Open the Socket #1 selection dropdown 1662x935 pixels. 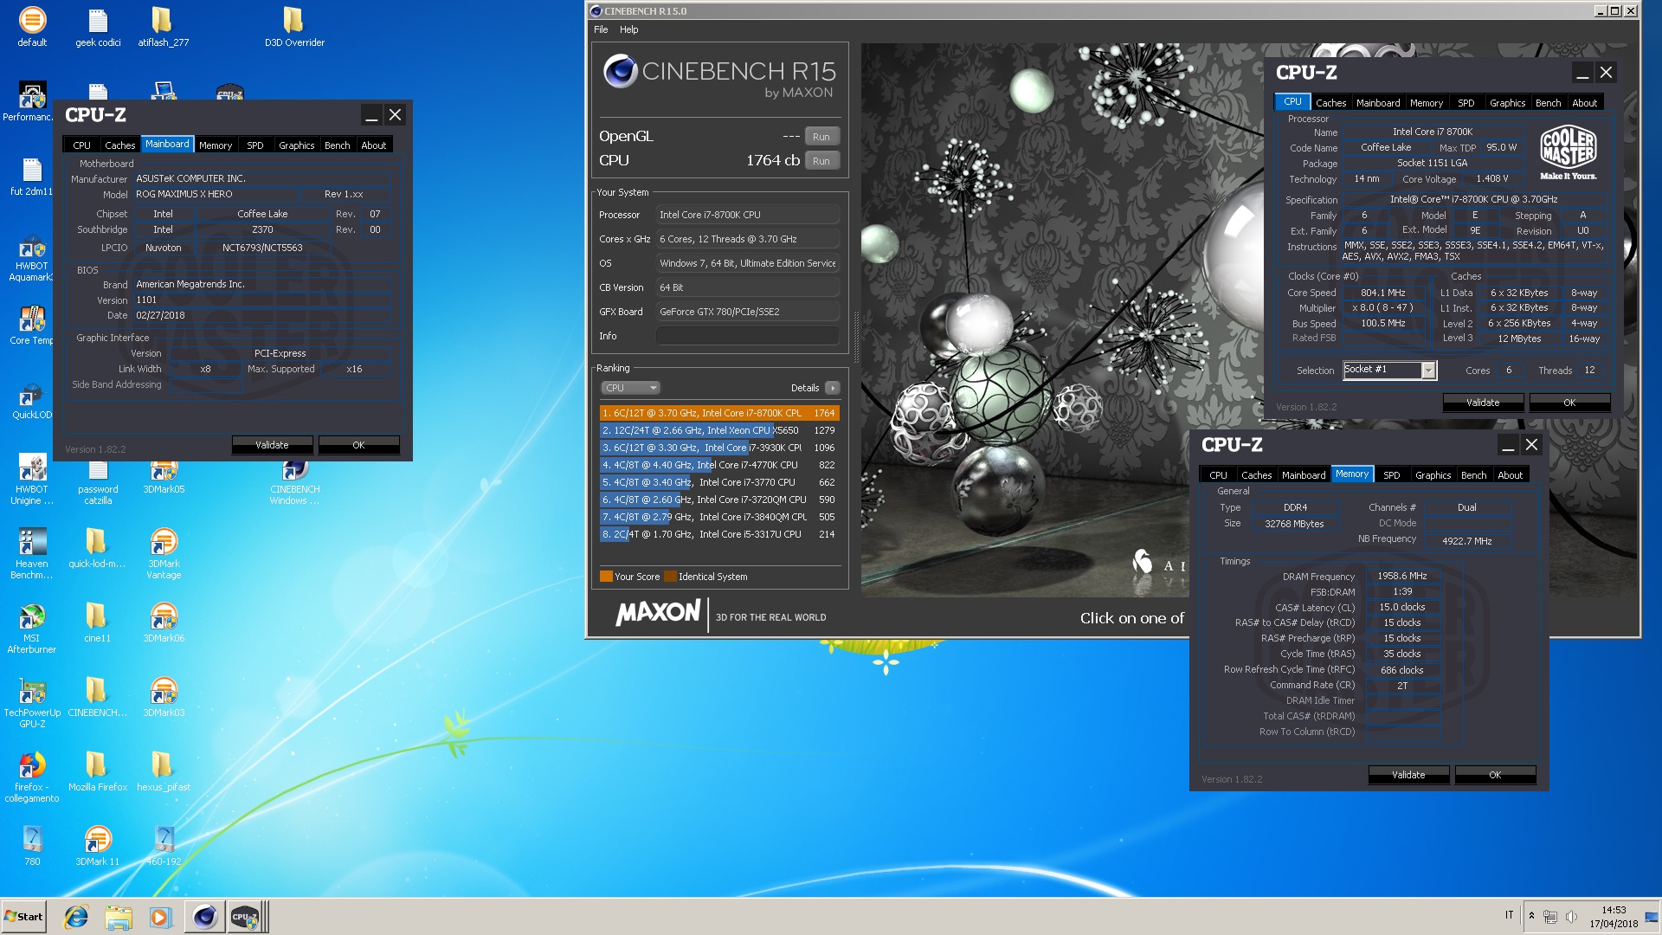coord(1389,370)
